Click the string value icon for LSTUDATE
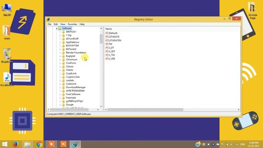 [x=107, y=37]
